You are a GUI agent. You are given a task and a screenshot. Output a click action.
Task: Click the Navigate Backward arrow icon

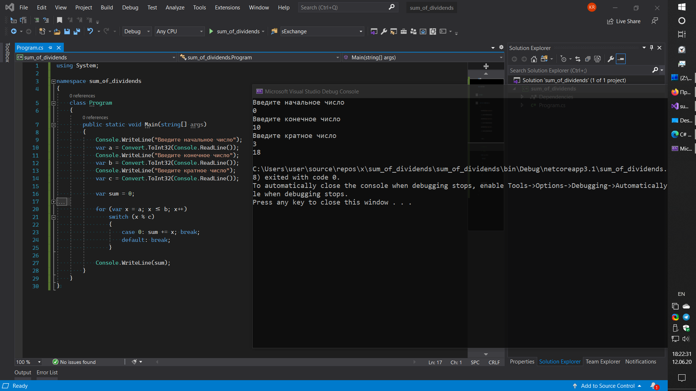[x=14, y=31]
